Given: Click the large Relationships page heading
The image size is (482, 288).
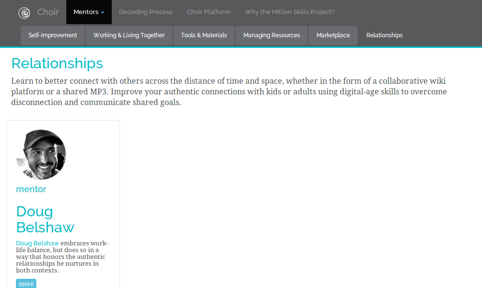Looking at the screenshot, I should pyautogui.click(x=57, y=63).
